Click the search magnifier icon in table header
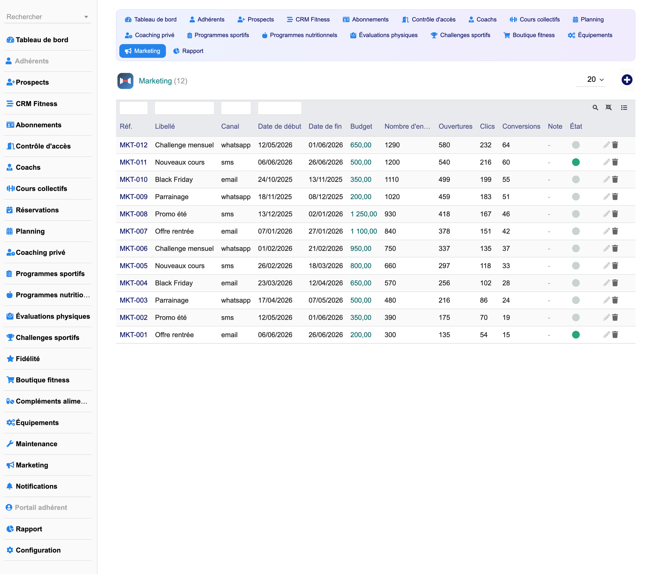 [x=595, y=108]
